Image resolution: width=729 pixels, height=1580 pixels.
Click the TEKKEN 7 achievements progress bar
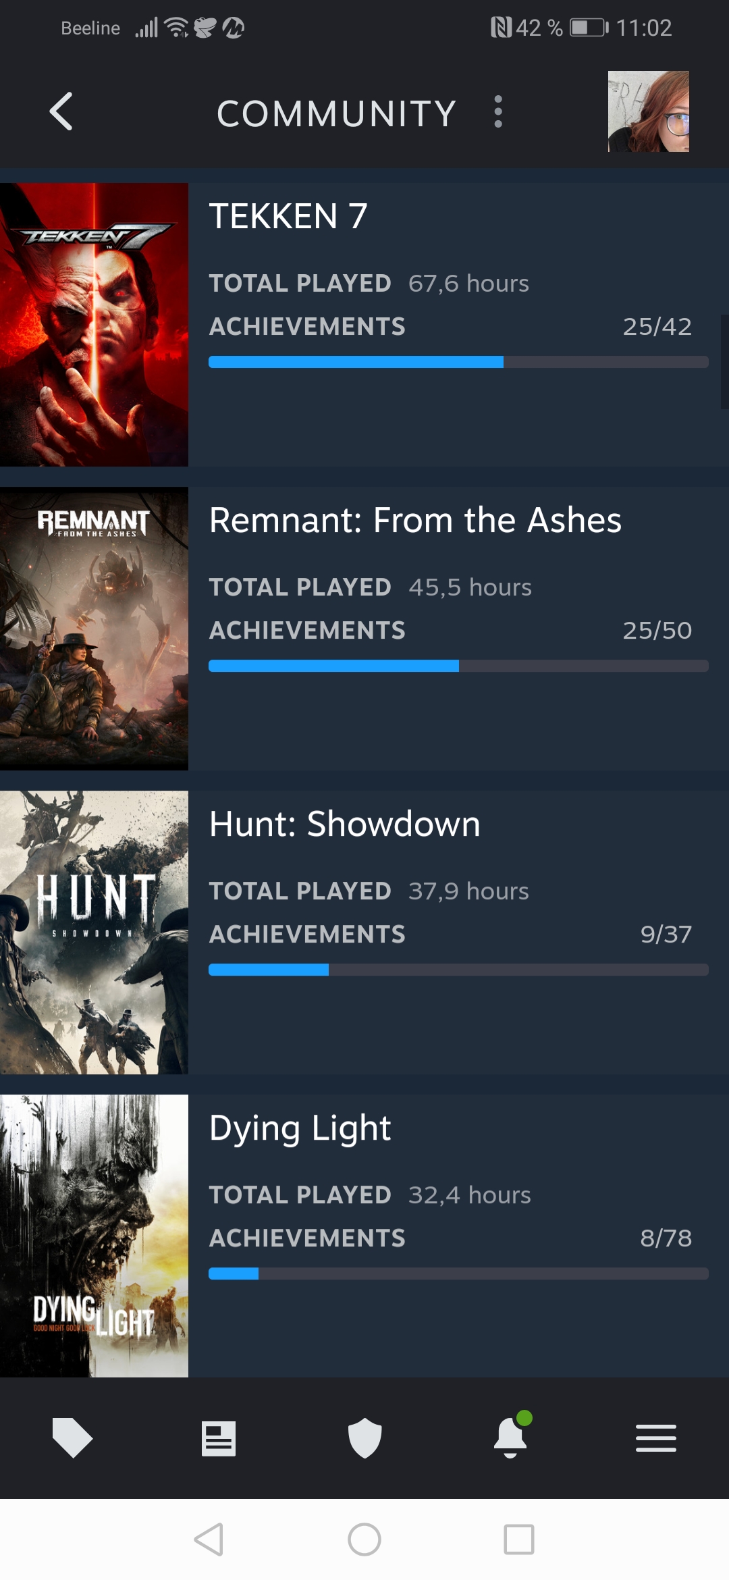click(458, 362)
